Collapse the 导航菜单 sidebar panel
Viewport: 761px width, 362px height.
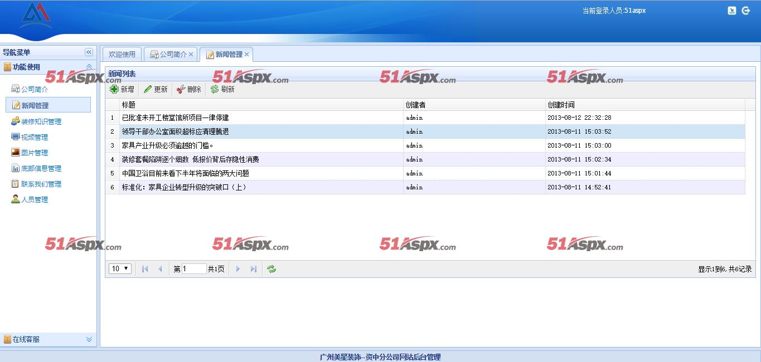[x=89, y=52]
